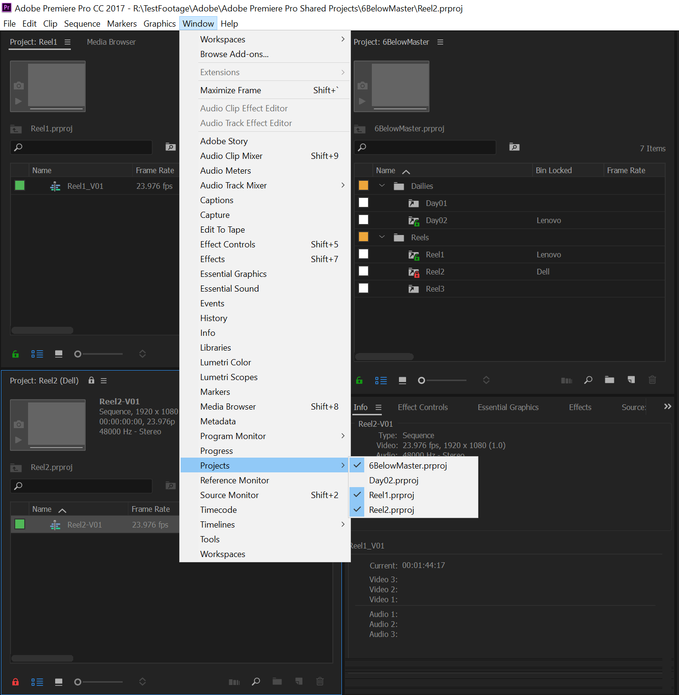Click lock icon beside Reel2 (Dell) title
679x695 pixels.
(91, 380)
